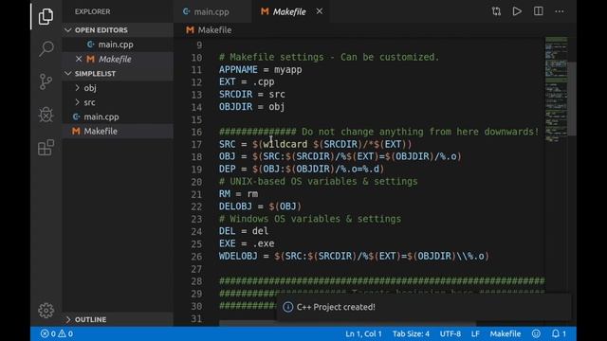Click the vertical editor scrollbar
Image resolution: width=607 pixels, height=341 pixels.
point(572,99)
